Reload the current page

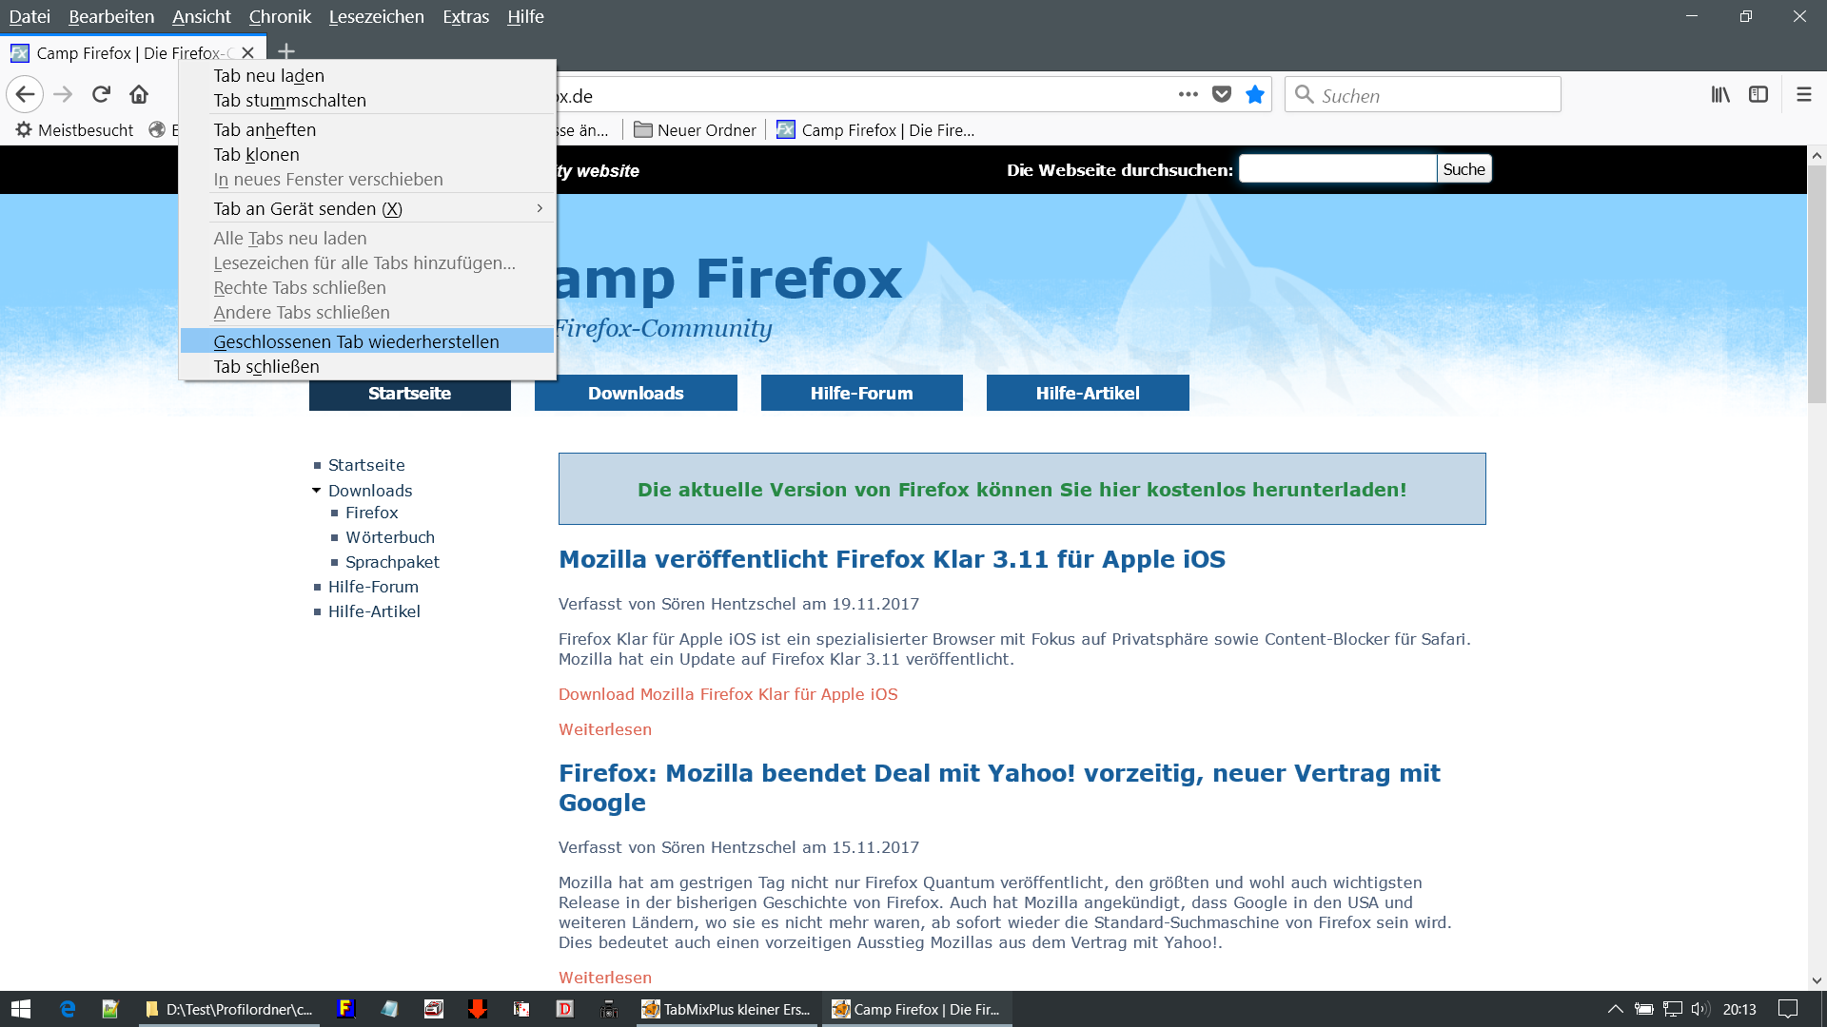[x=101, y=94]
